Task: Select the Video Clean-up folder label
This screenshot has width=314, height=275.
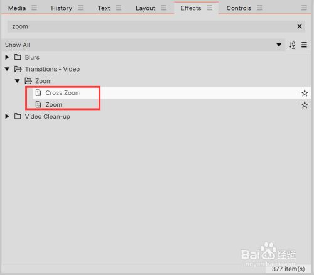Action: tap(48, 117)
